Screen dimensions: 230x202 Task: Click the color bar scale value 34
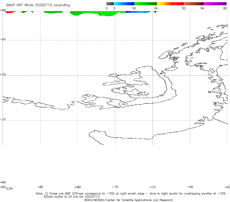[x=156, y=8]
